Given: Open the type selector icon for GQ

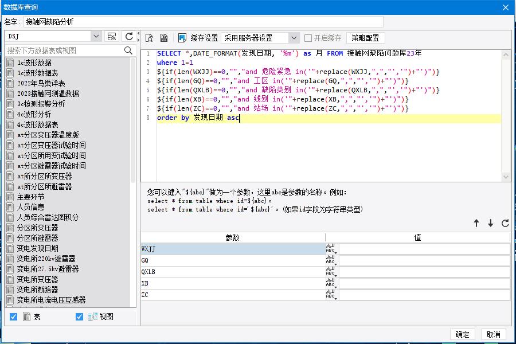Looking at the screenshot, I should coord(331,260).
